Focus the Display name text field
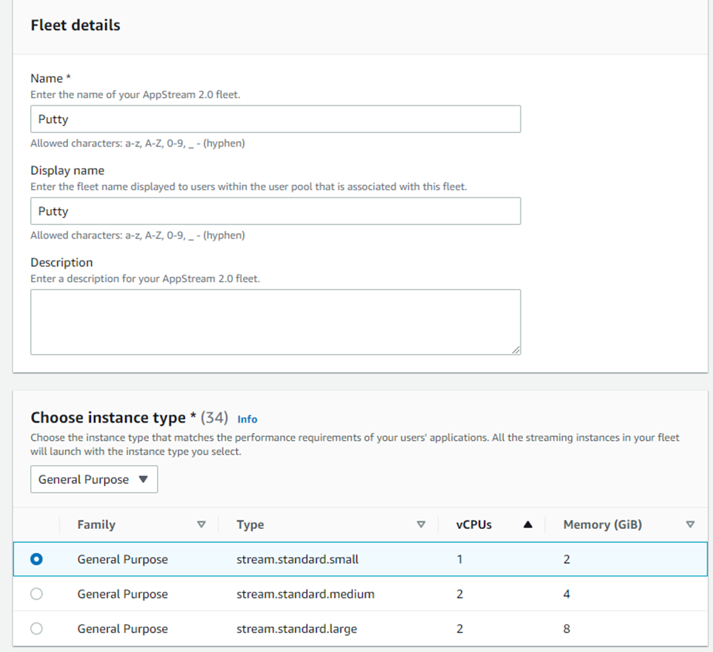 tap(275, 211)
